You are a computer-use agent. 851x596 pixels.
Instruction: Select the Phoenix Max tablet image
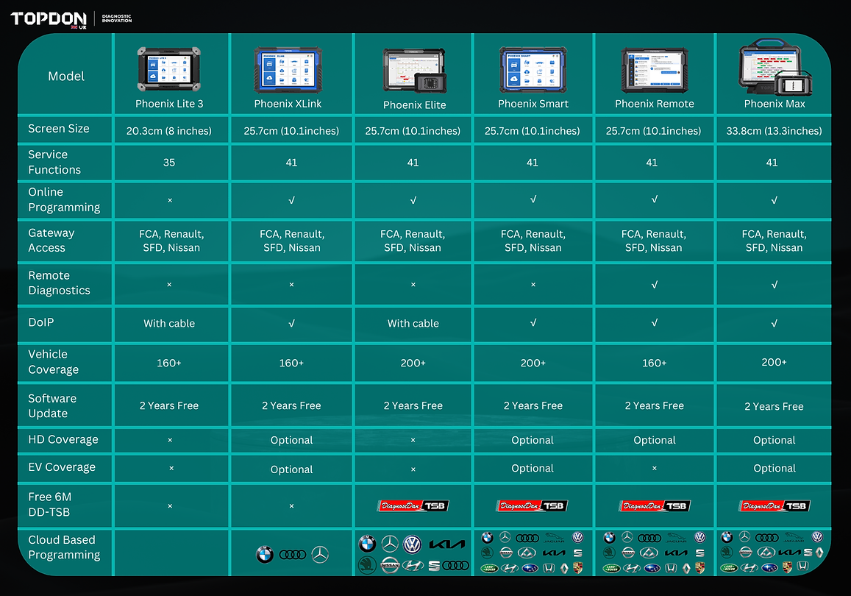[775, 67]
